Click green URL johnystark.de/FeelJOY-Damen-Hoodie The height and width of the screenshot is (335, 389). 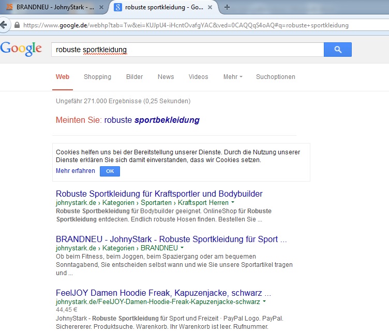(158, 302)
